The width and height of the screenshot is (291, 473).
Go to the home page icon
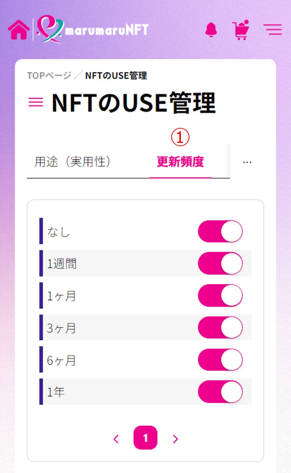[19, 30]
